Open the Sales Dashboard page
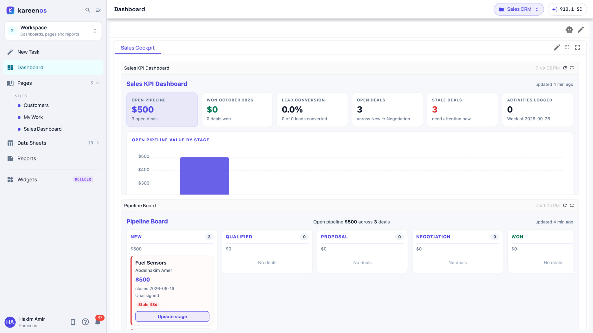Screen dimensions: 593x333 pos(43,129)
